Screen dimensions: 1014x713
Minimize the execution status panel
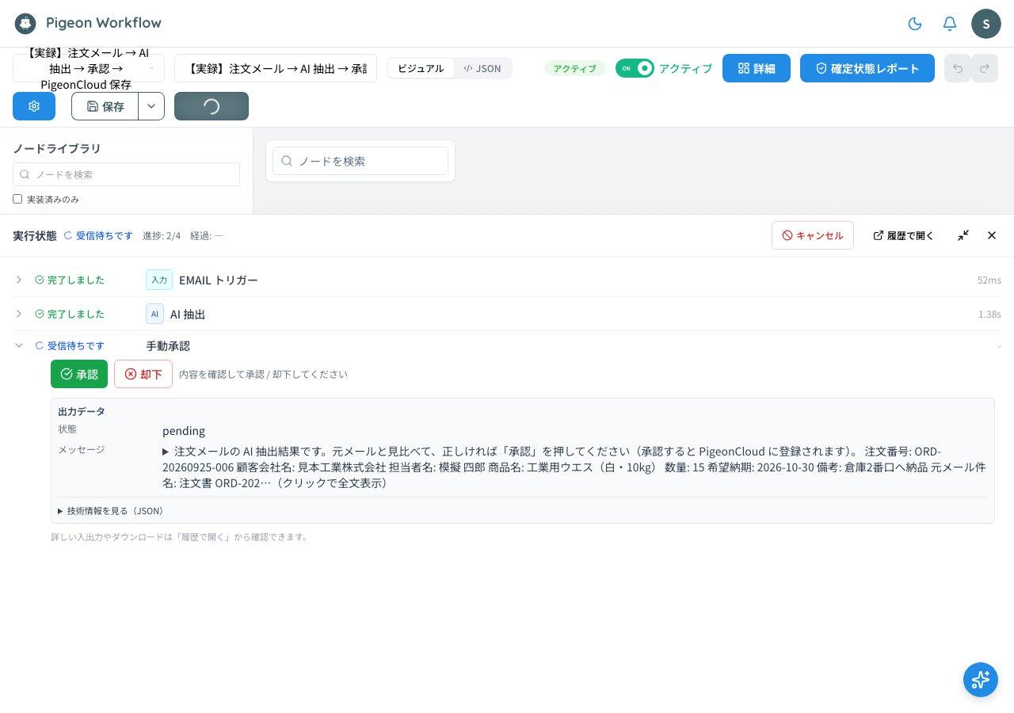963,235
